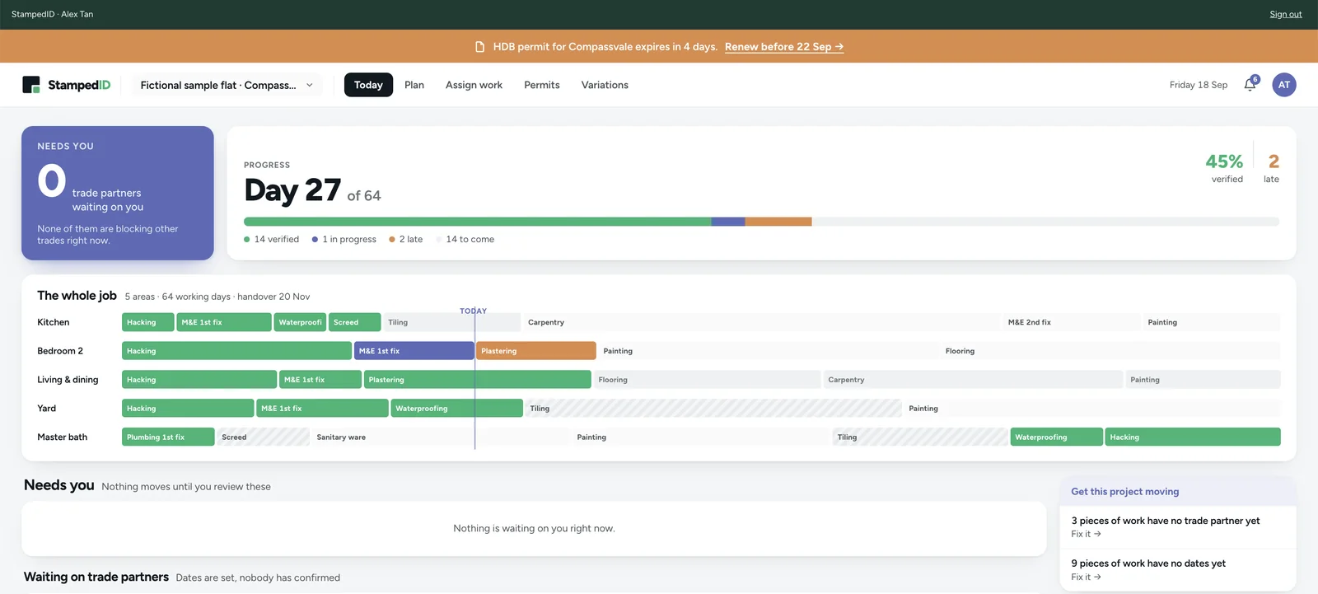Open Bedroom 2 M&E 1st fix bar
Screen dimensions: 1318x594
click(x=414, y=351)
